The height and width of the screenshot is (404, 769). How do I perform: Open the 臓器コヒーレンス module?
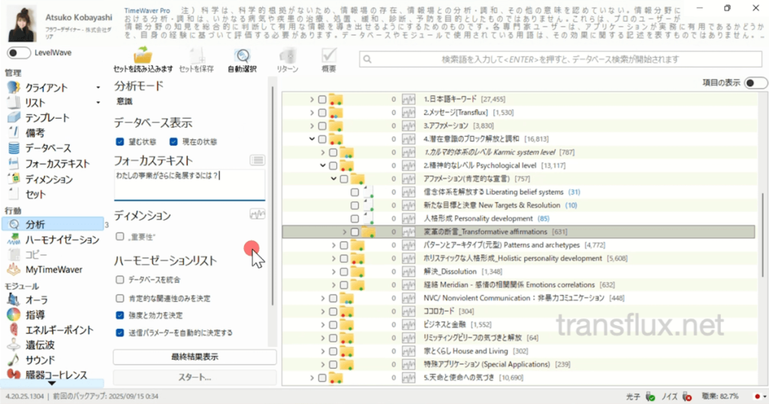tap(56, 375)
